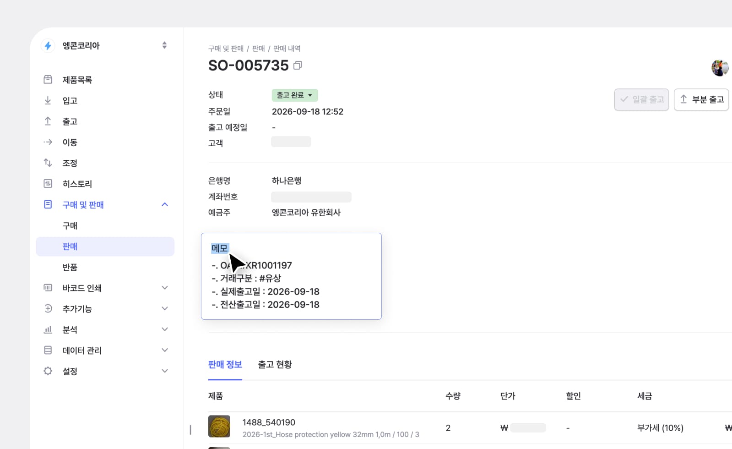This screenshot has width=732, height=449.
Task: Click the order date 2026-09-18 12:52
Action: pyautogui.click(x=308, y=111)
